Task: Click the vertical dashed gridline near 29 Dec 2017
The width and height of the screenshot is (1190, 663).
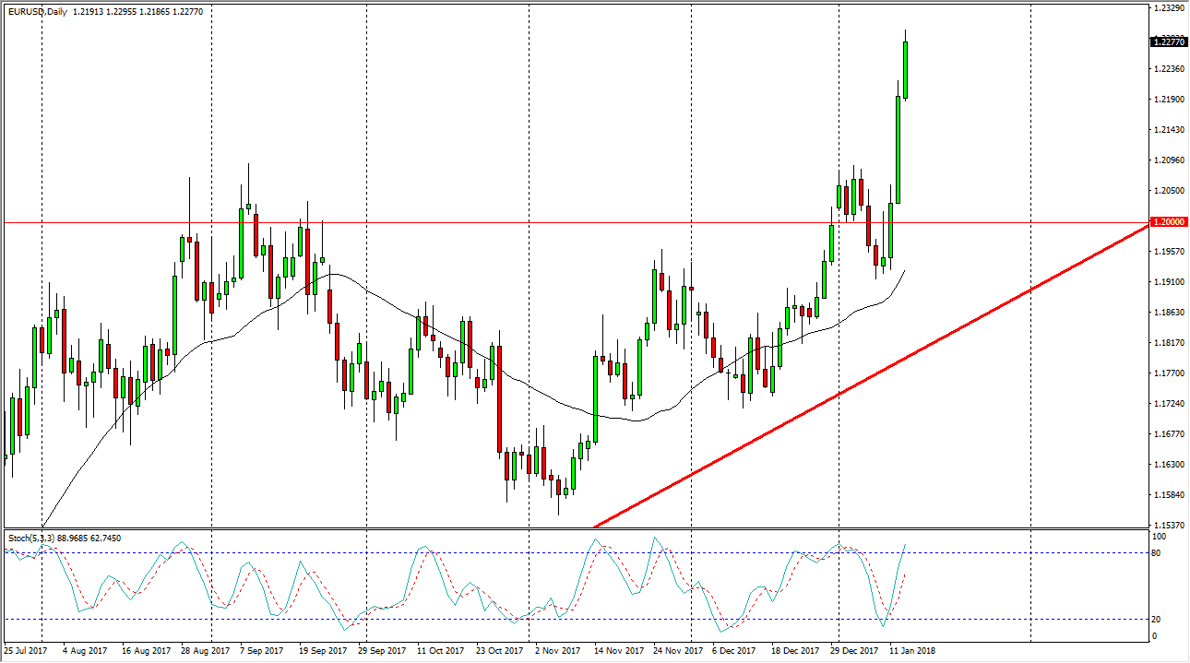Action: pyautogui.click(x=840, y=369)
